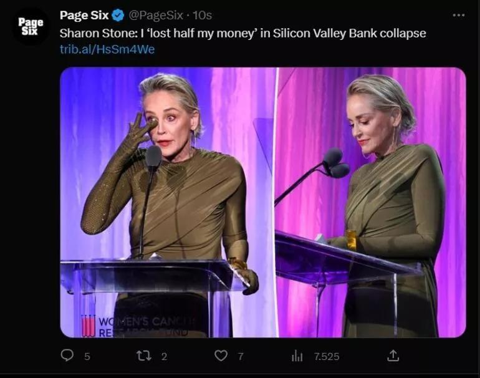Click the 10s tweet timestamp
The height and width of the screenshot is (378, 480).
tap(202, 16)
